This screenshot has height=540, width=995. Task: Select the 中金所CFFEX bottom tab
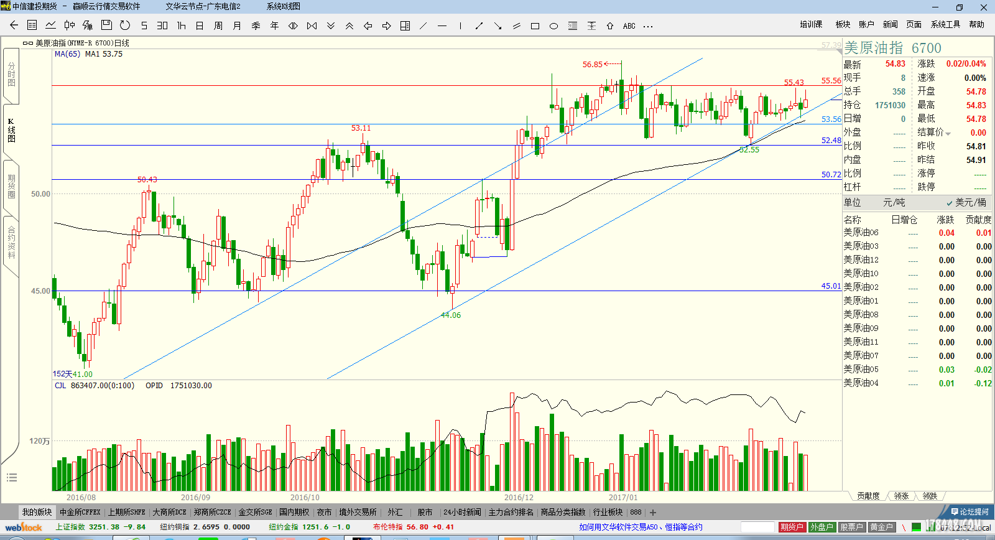[x=80, y=512]
